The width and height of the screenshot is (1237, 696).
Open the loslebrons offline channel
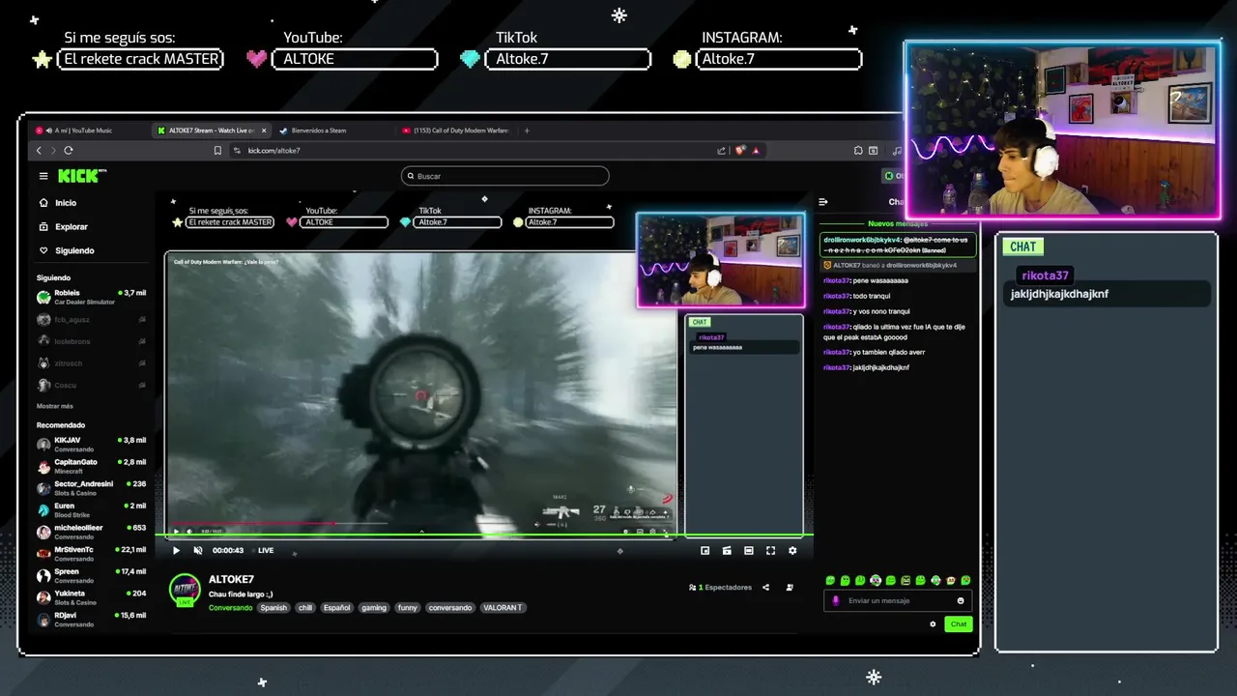point(92,341)
